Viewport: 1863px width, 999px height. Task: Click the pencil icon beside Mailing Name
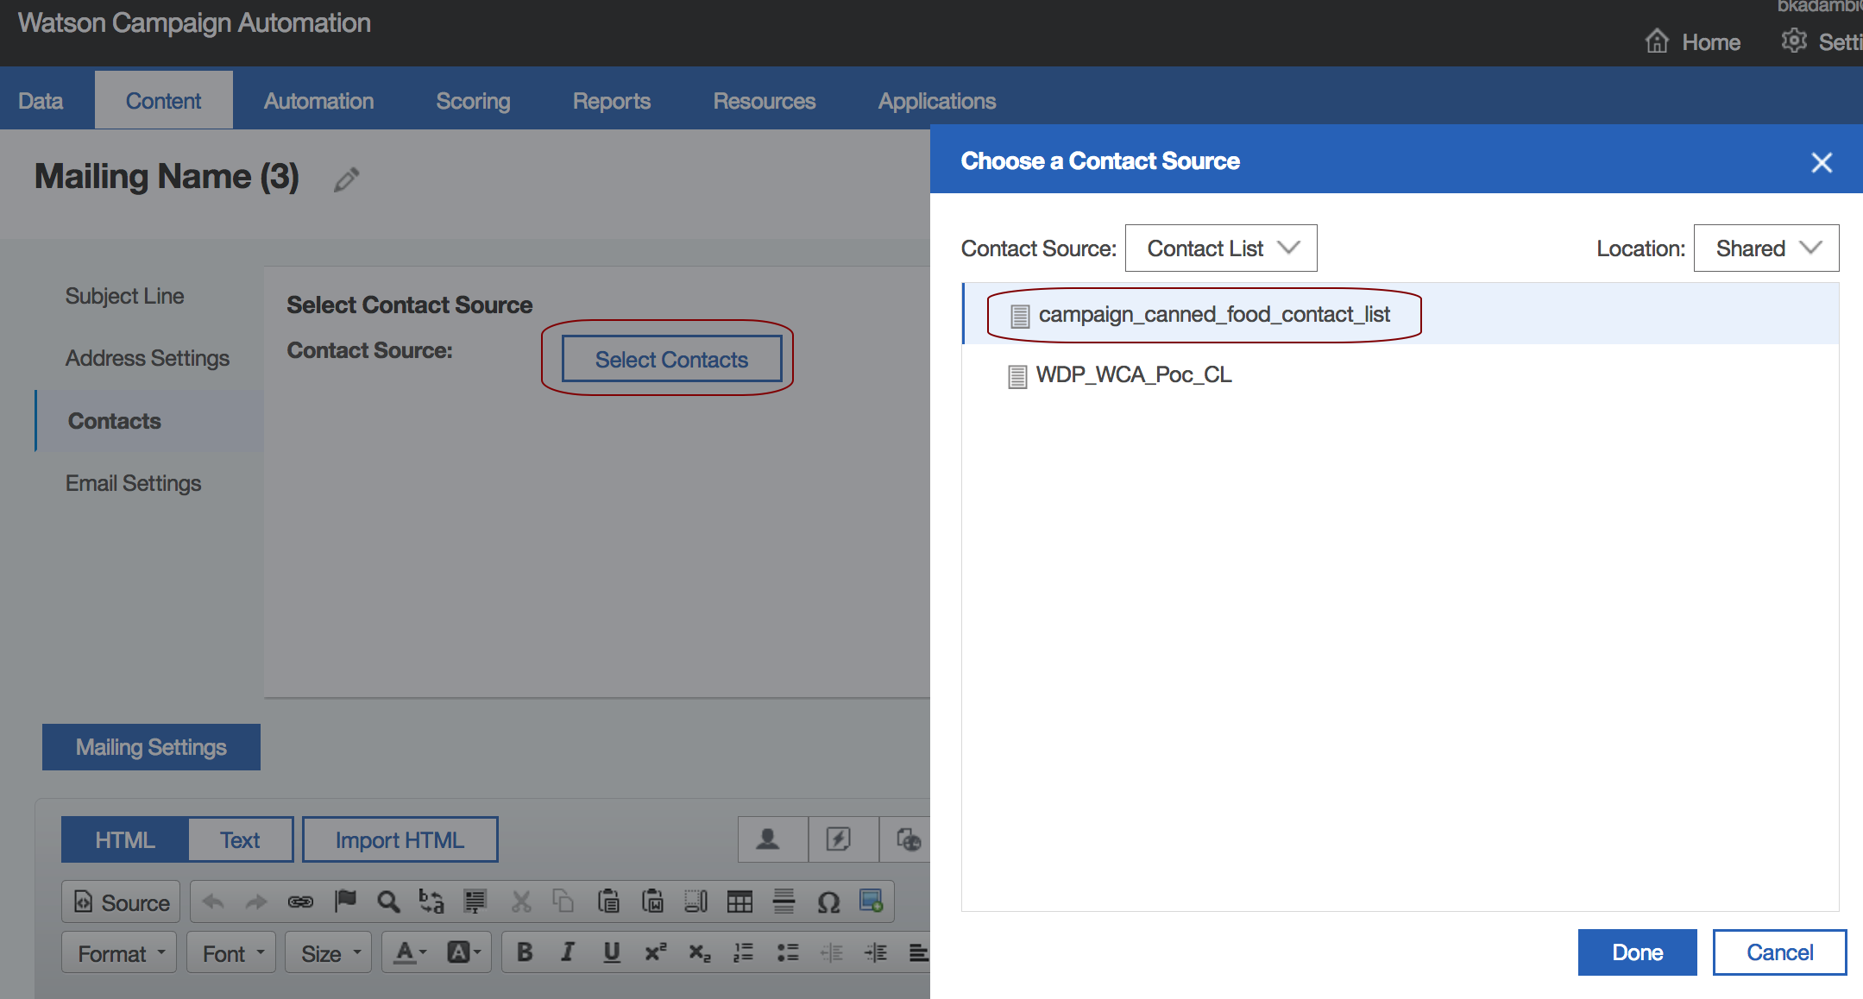[x=346, y=179]
